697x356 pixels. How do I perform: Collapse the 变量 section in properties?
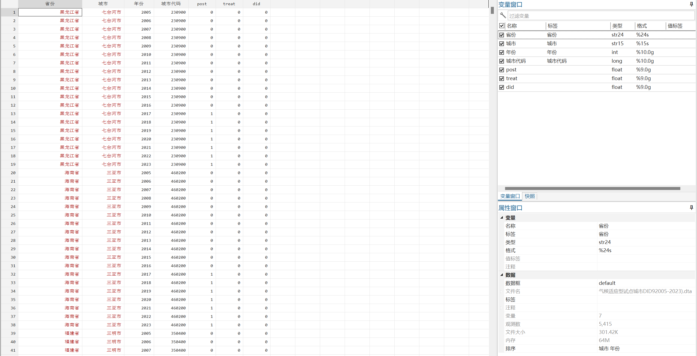coord(501,218)
